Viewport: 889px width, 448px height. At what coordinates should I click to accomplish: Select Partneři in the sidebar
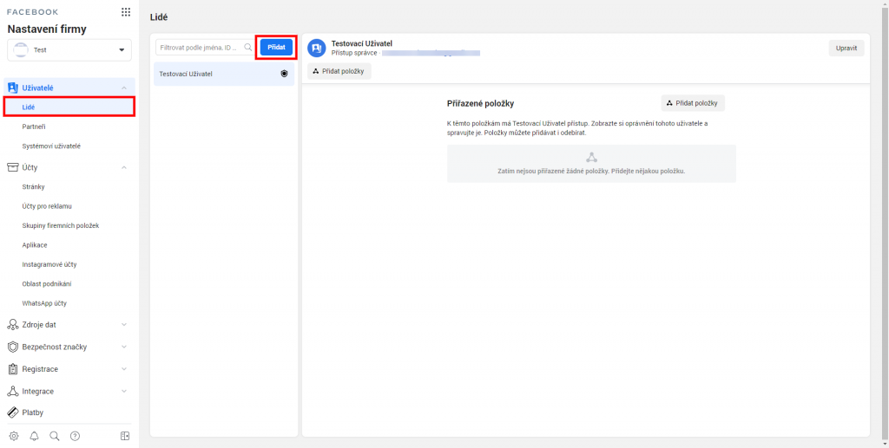point(34,127)
